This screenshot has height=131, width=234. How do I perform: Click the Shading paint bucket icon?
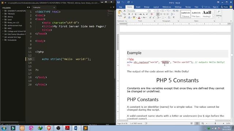(158, 17)
